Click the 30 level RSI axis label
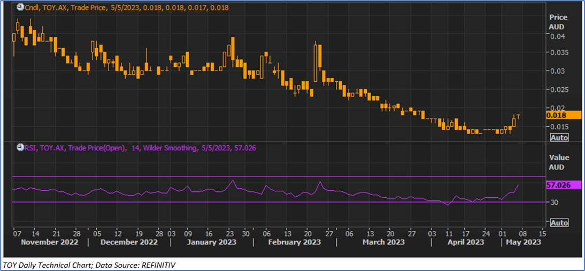Screen dimensions: 585x271 pyautogui.click(x=555, y=203)
